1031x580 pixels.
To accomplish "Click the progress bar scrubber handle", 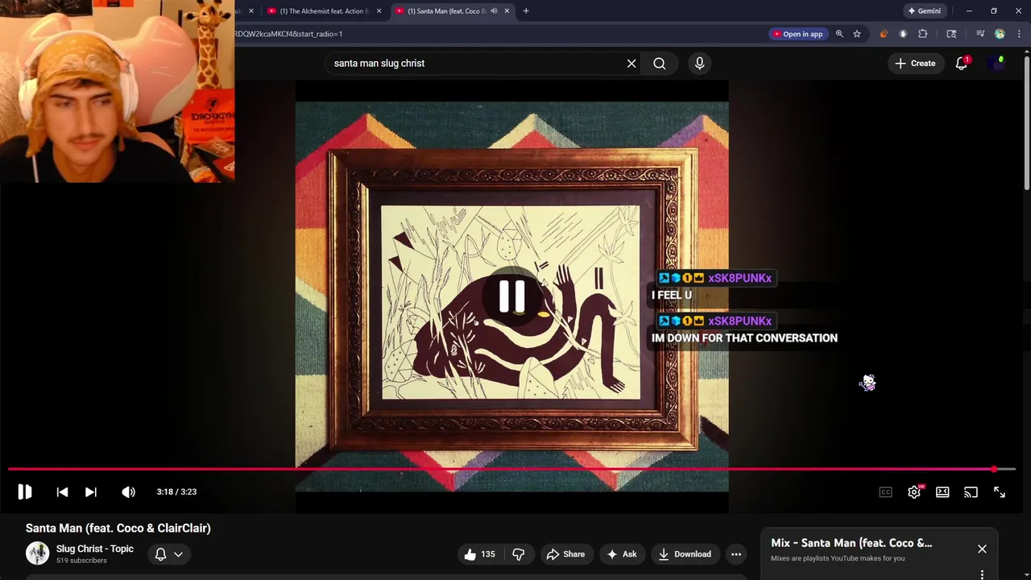I will pyautogui.click(x=994, y=469).
